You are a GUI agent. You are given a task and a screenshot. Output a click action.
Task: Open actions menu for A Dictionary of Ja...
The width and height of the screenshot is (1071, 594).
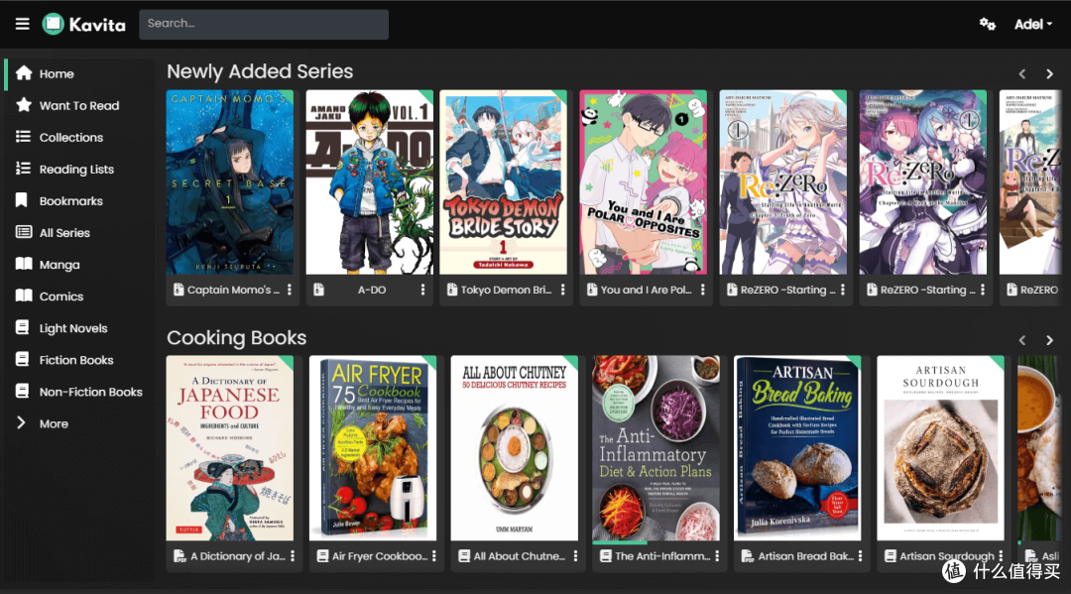(293, 555)
